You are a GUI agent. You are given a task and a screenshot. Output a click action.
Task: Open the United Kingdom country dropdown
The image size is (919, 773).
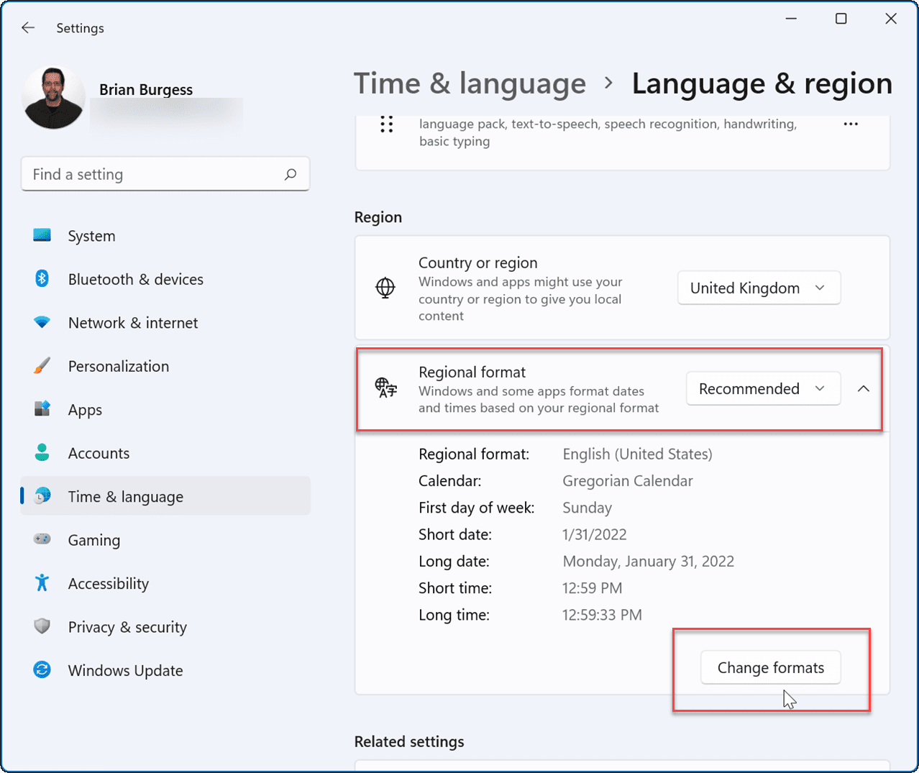click(759, 288)
